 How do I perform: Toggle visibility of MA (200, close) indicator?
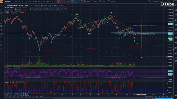click(15, 7)
